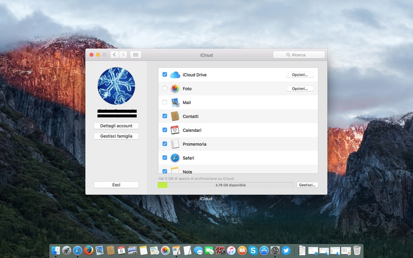Open iTunes from the dock

(x=231, y=250)
